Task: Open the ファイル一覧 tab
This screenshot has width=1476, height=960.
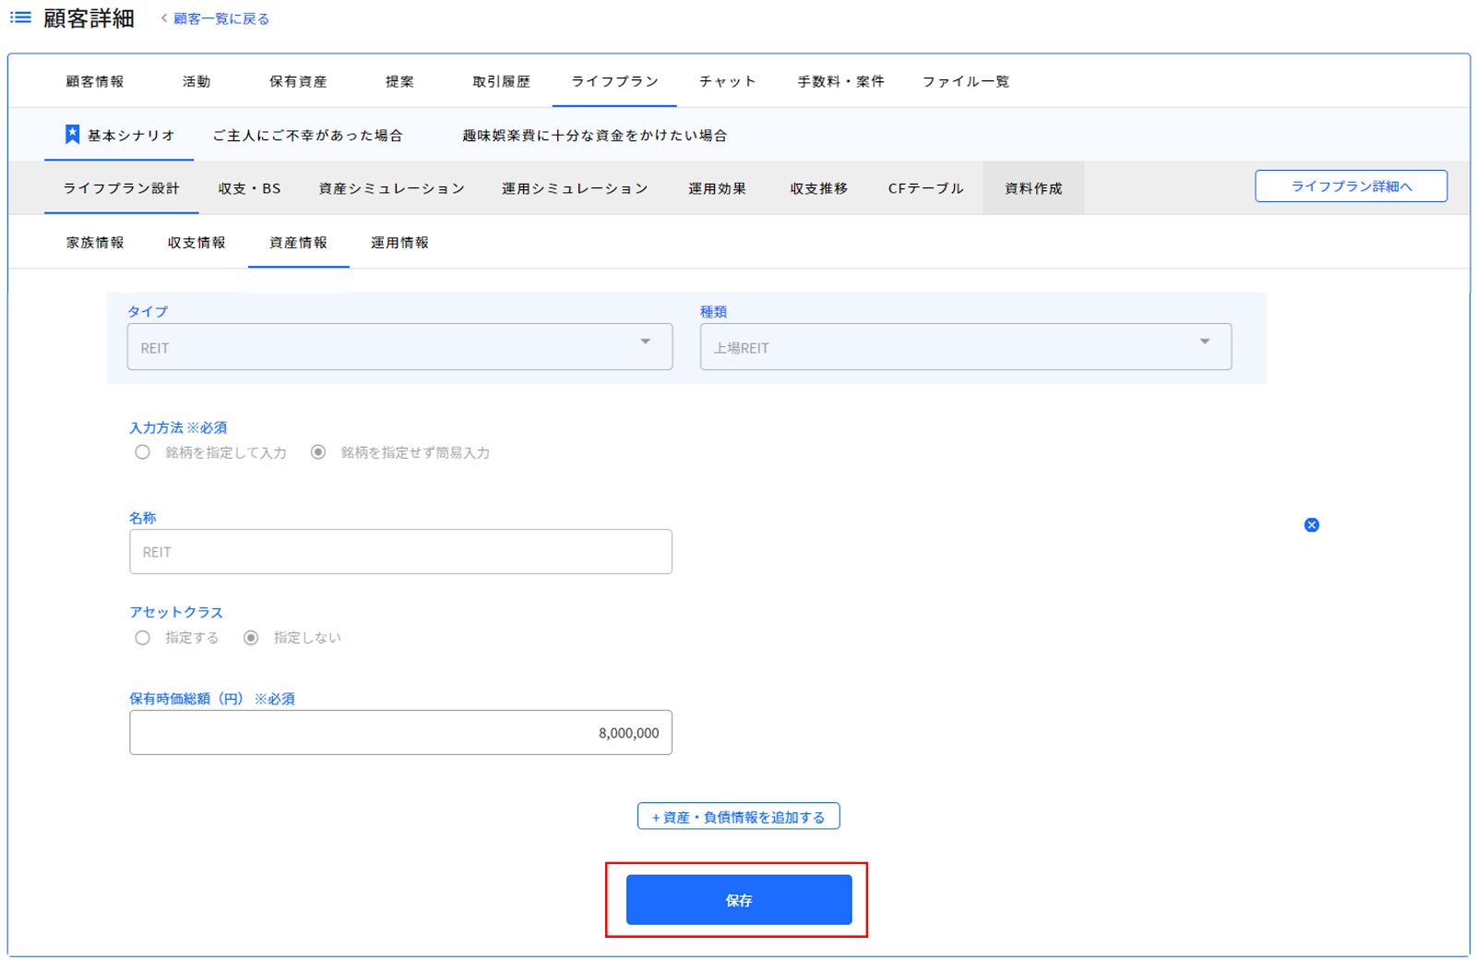Action: 966,81
